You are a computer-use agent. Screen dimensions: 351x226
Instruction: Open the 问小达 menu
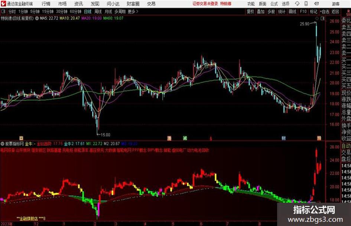point(113,4)
